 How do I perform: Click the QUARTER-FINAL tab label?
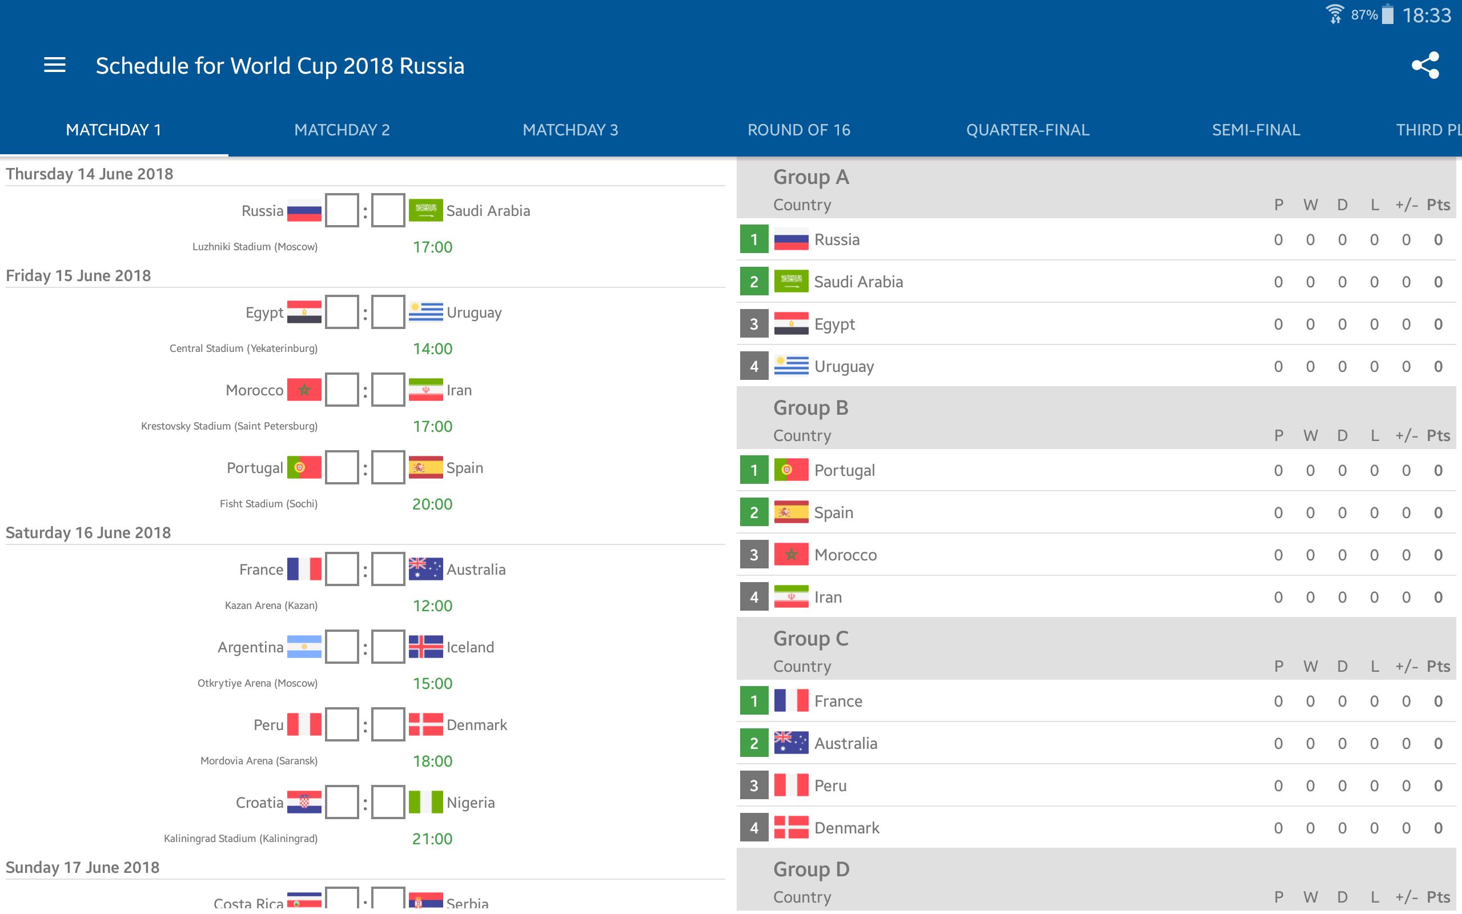[1029, 129]
